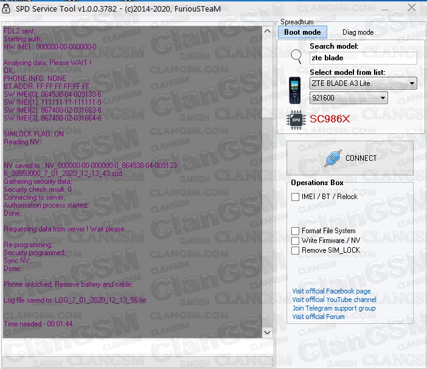The height and width of the screenshot is (369, 427).
Task: Click log line 'BT ADDR: FF:FF:FF:FF:FF:FF'
Action: coord(47,86)
